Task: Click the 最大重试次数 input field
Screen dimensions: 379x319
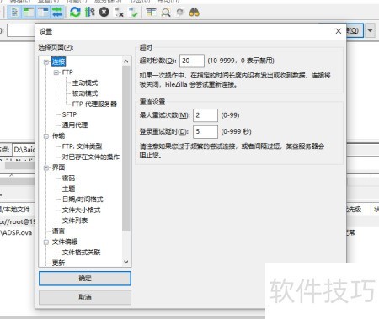Action: coord(206,115)
